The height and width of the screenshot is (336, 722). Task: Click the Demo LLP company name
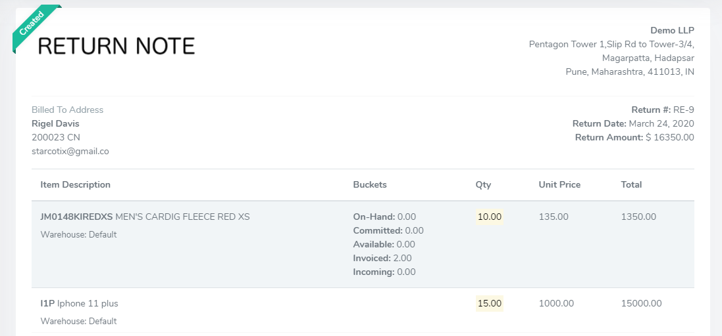click(x=672, y=30)
